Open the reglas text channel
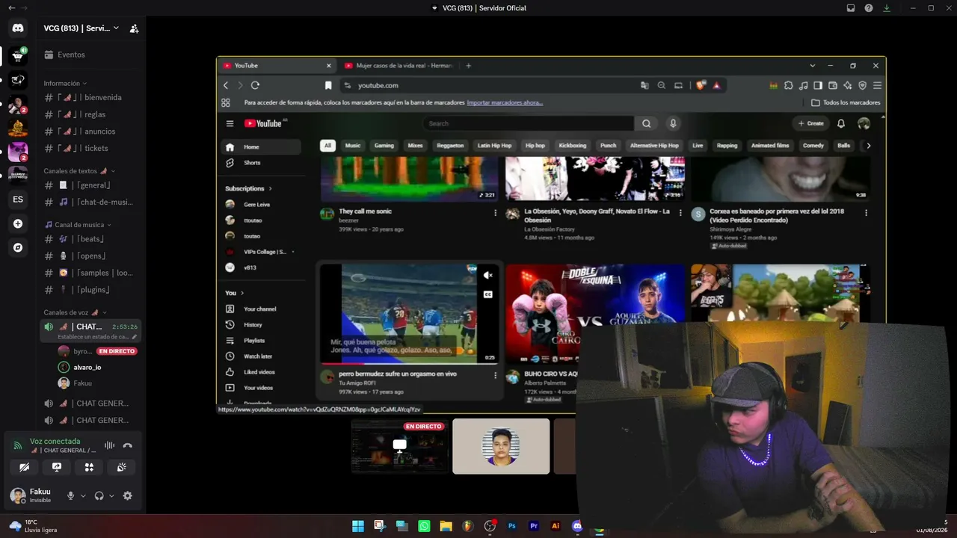 pos(91,114)
